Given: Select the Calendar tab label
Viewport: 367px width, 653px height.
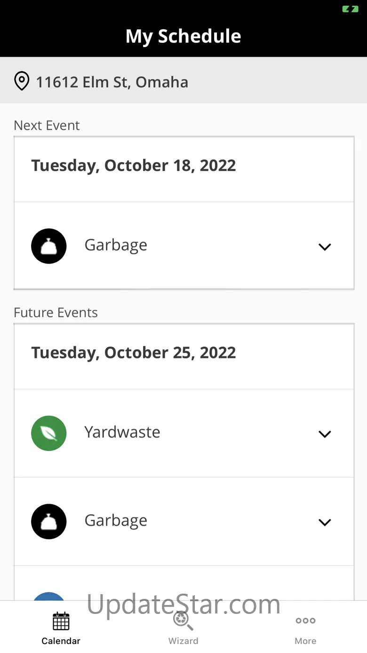Looking at the screenshot, I should pos(61,641).
